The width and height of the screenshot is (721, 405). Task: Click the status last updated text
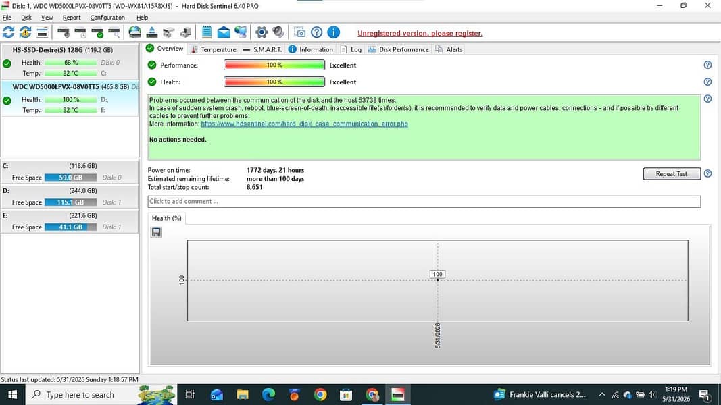pyautogui.click(x=70, y=380)
